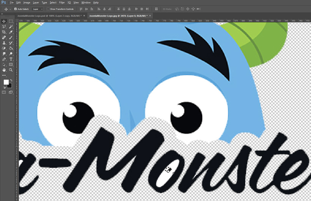
Task: Open the Select menu
Action: click(53, 3)
